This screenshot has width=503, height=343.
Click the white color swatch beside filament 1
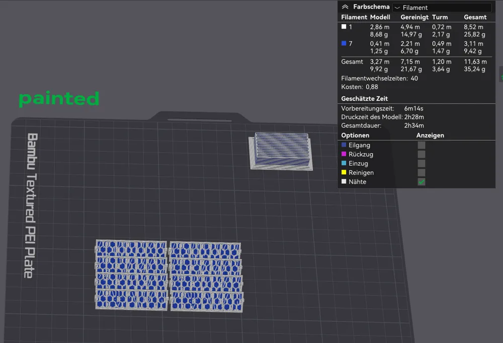(x=345, y=27)
